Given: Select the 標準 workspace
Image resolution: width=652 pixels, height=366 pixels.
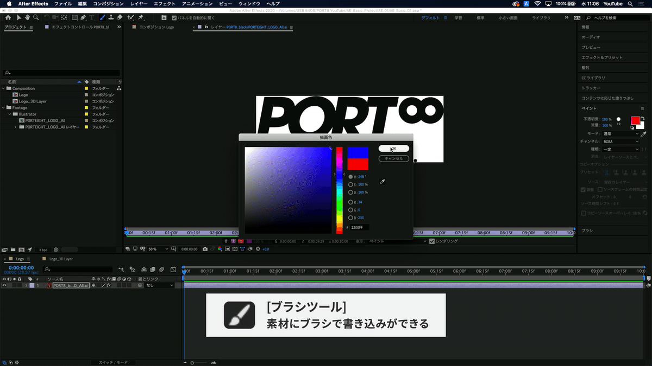Looking at the screenshot, I should pos(480,18).
